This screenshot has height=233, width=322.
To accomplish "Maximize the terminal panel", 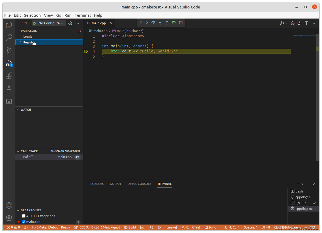I will (308, 184).
